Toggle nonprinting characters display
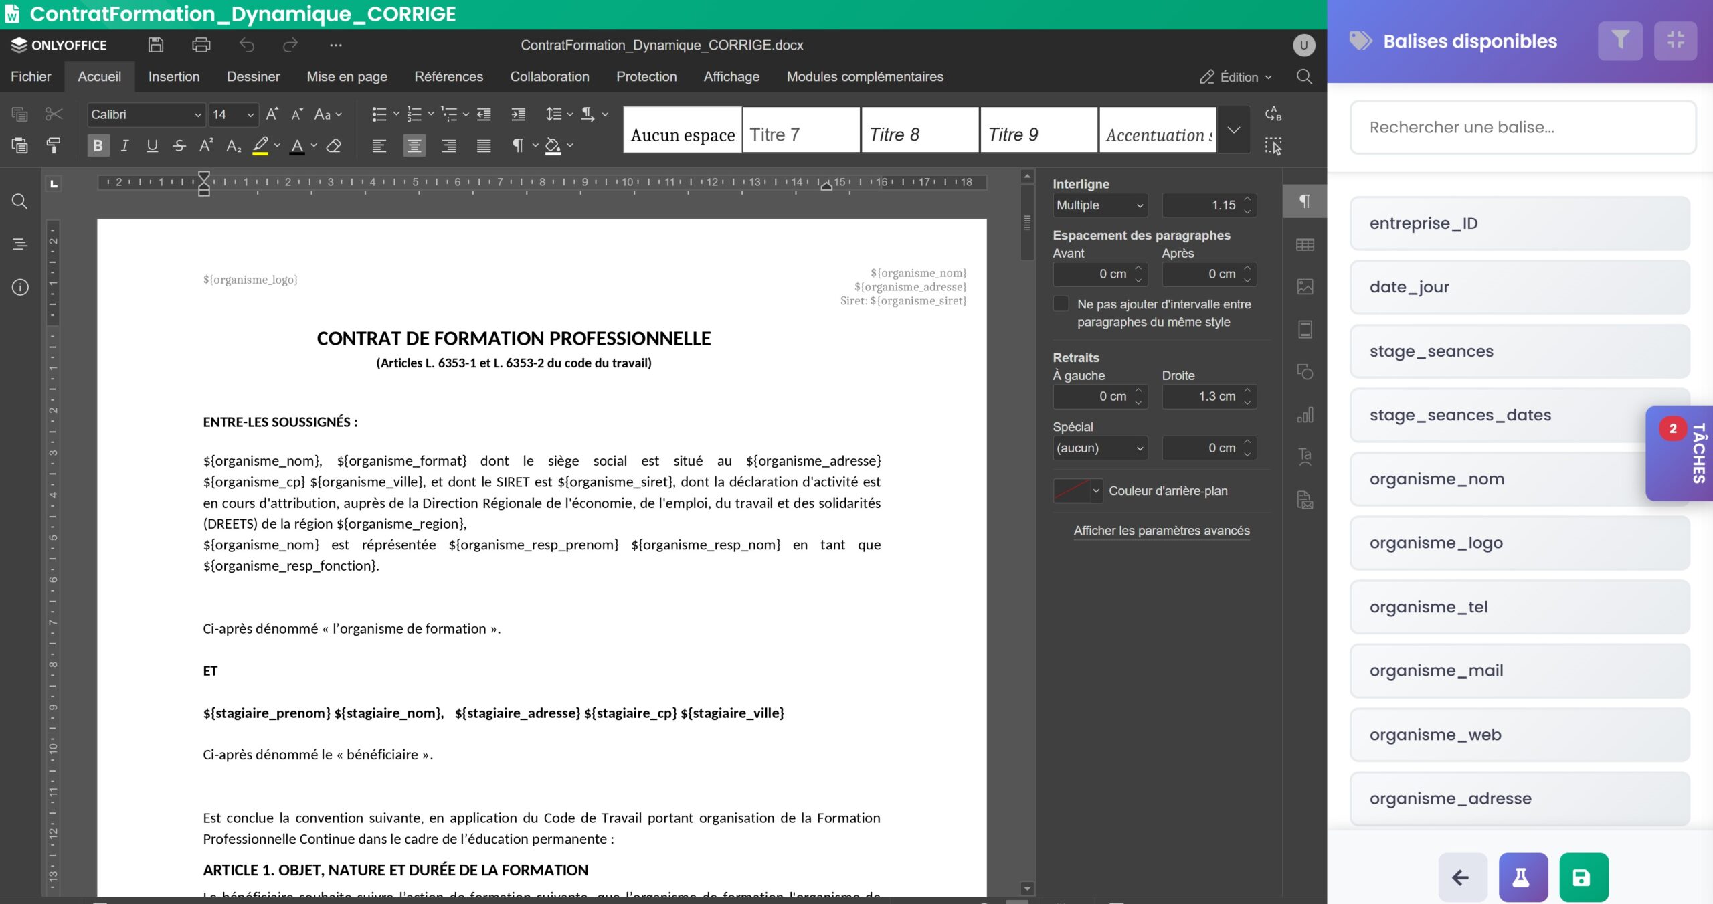Screen dimensions: 1713x904 point(517,145)
